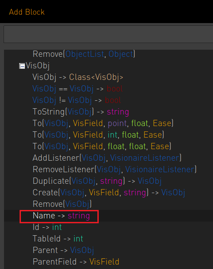Select Remove(ObjectList, Object) entry

tap(84, 54)
